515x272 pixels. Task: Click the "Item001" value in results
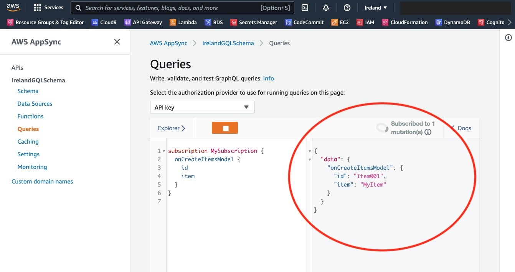click(369, 176)
